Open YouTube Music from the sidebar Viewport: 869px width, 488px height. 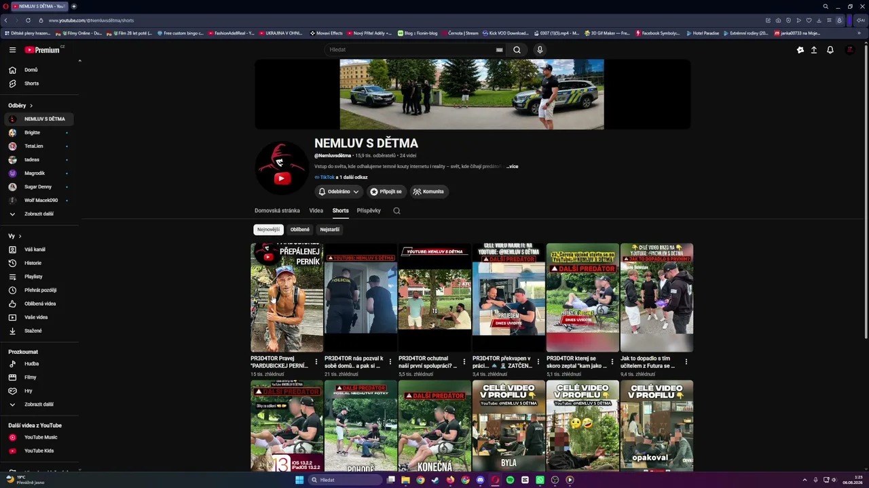point(41,437)
